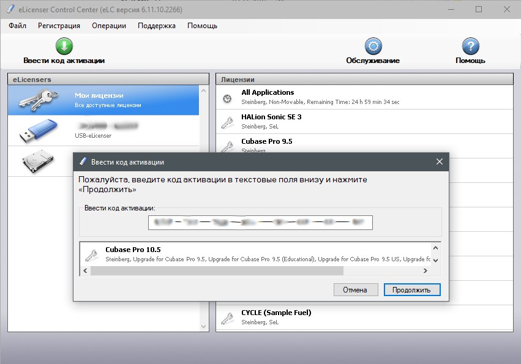Click the clock icon beside All Applications
Screen dimensions: 521x364
pyautogui.click(x=227, y=98)
